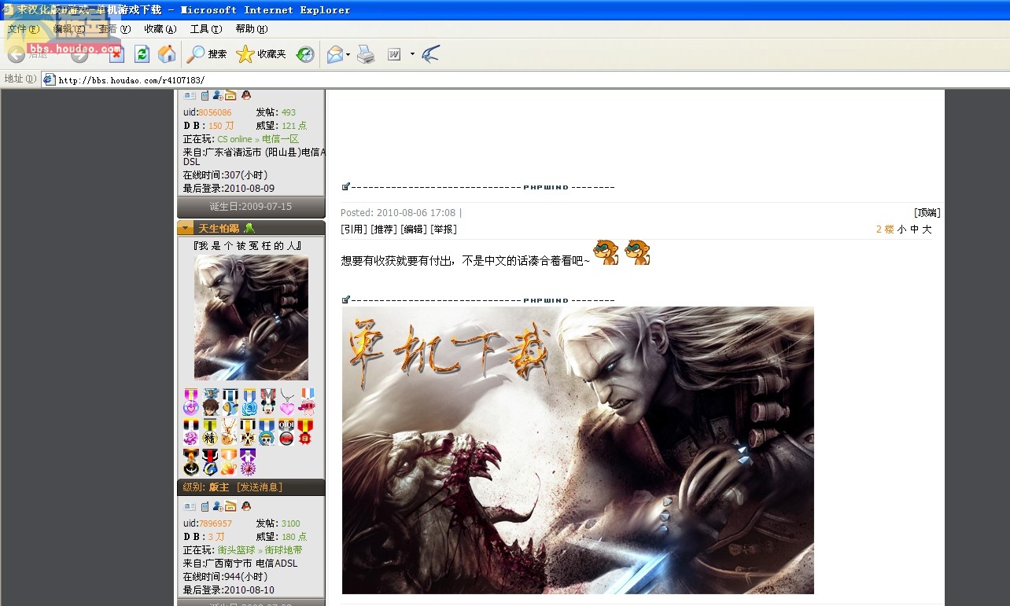Click QQ penguin icon above uid:7896957
Image resolution: width=1010 pixels, height=606 pixels.
[246, 506]
